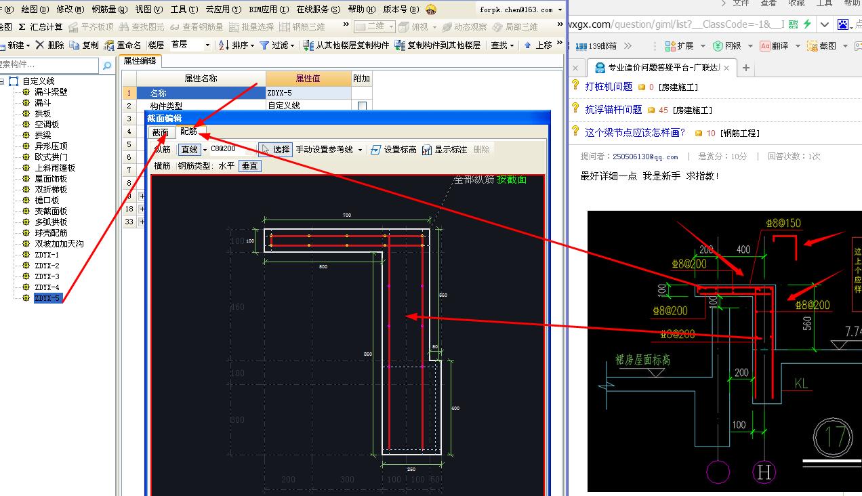The image size is (862, 496).
Task: Open the 修改(M) menu
Action: click(70, 9)
